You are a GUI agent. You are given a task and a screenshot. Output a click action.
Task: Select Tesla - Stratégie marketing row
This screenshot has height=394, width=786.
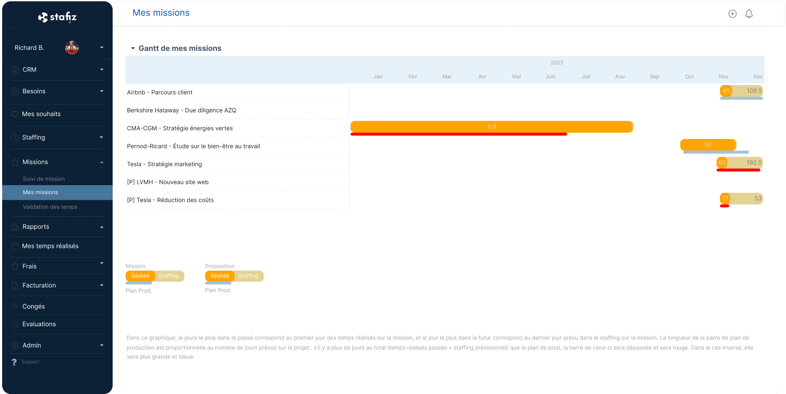[x=237, y=164]
